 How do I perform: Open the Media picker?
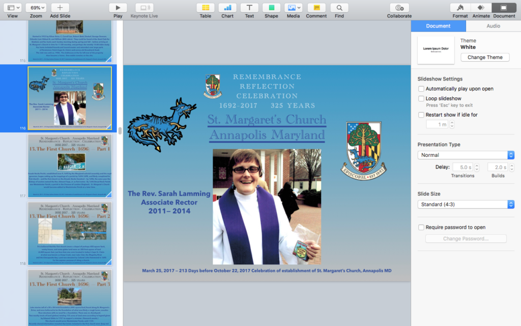click(x=293, y=8)
